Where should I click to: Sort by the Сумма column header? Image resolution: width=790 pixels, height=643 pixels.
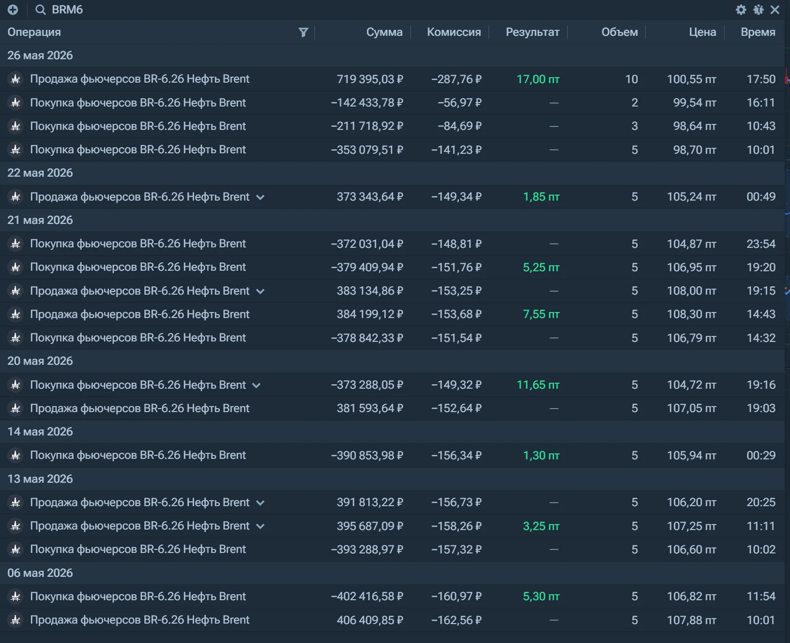point(384,32)
